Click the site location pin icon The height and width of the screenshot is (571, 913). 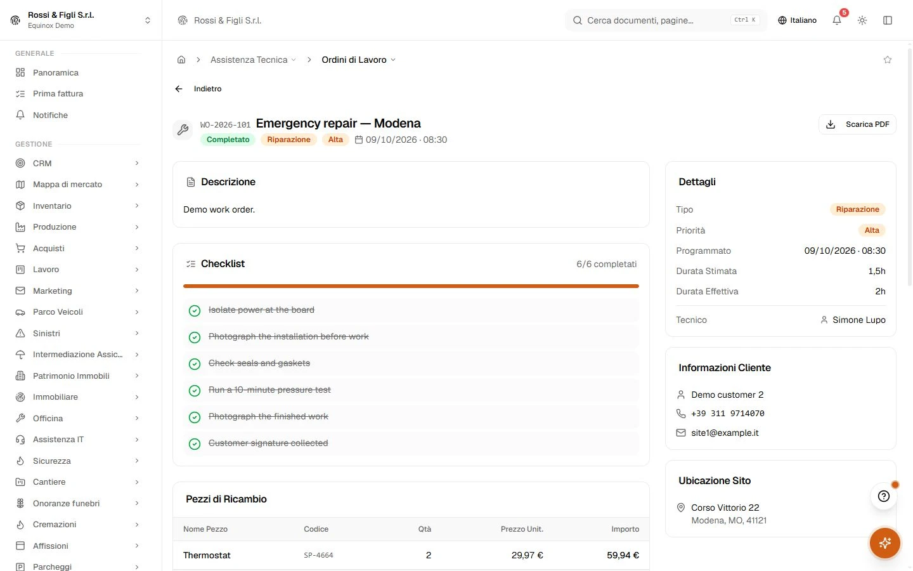click(x=681, y=508)
